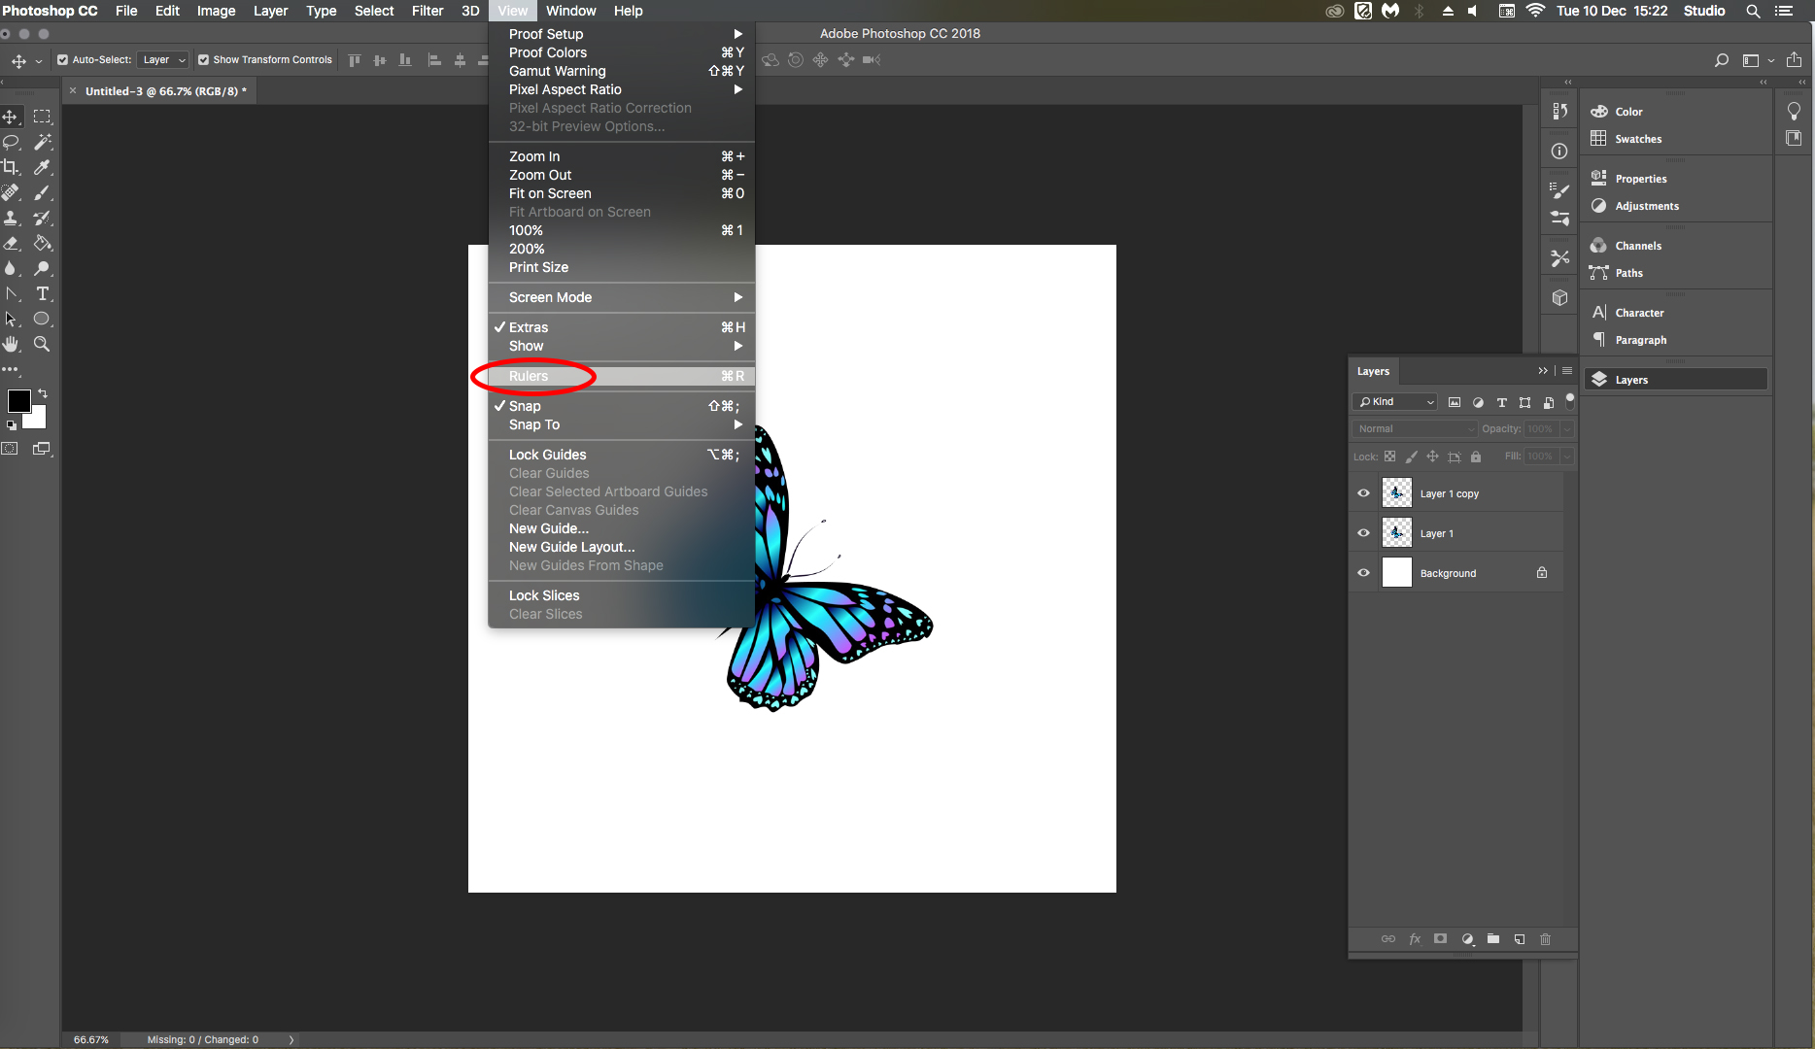1815x1049 pixels.
Task: Select the Clone Stamp tool
Action: (12, 218)
